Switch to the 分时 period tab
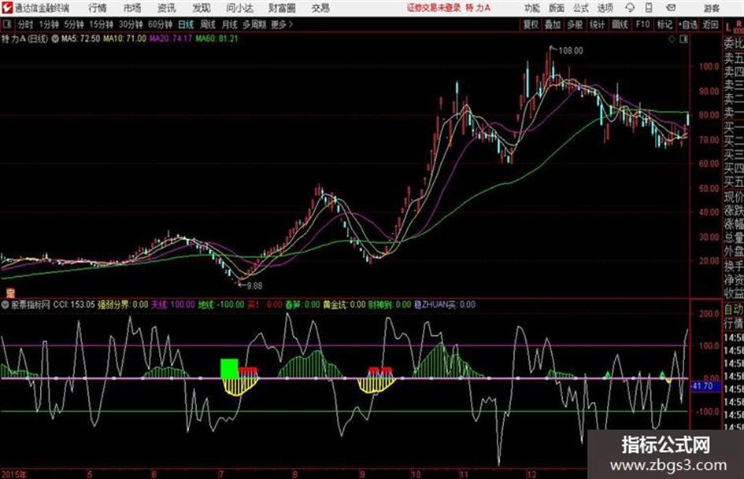Viewport: 744px width, 479px height. 26,24
